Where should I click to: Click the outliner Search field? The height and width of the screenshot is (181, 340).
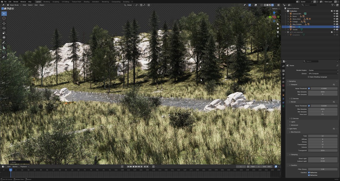point(309,5)
